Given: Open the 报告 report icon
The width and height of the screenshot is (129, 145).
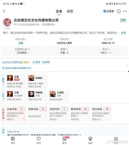Looking at the screenshot, I should [x=64, y=139].
